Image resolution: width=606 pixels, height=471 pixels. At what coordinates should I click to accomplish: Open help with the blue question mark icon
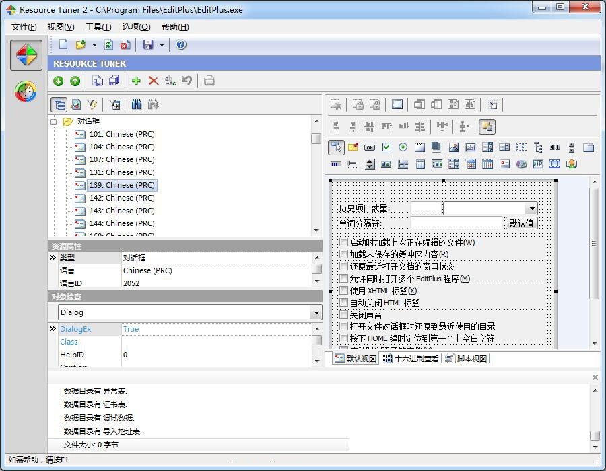181,45
